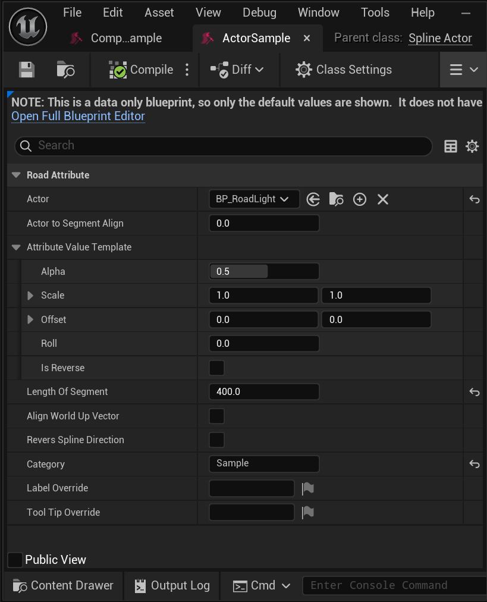Reset Category property to default

pyautogui.click(x=475, y=464)
